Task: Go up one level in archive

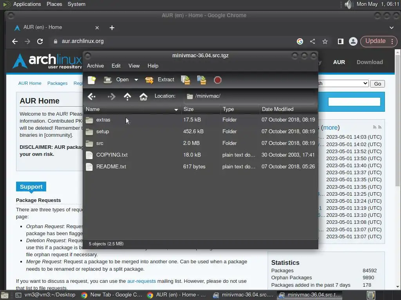Action: click(x=127, y=96)
